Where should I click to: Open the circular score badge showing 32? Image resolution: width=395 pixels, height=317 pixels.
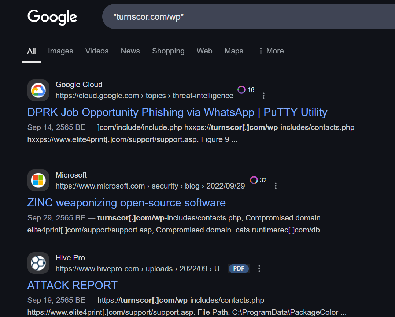tap(258, 180)
